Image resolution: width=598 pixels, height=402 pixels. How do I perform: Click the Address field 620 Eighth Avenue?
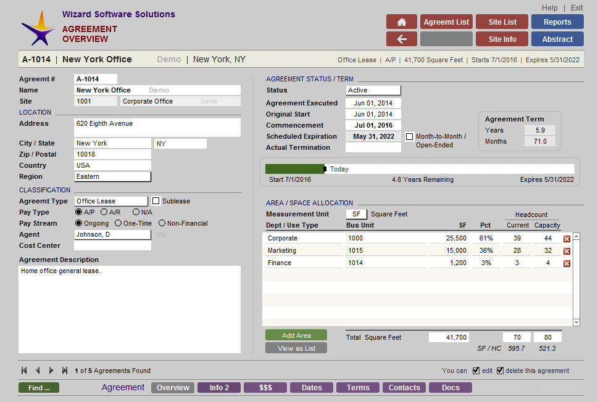click(x=157, y=127)
